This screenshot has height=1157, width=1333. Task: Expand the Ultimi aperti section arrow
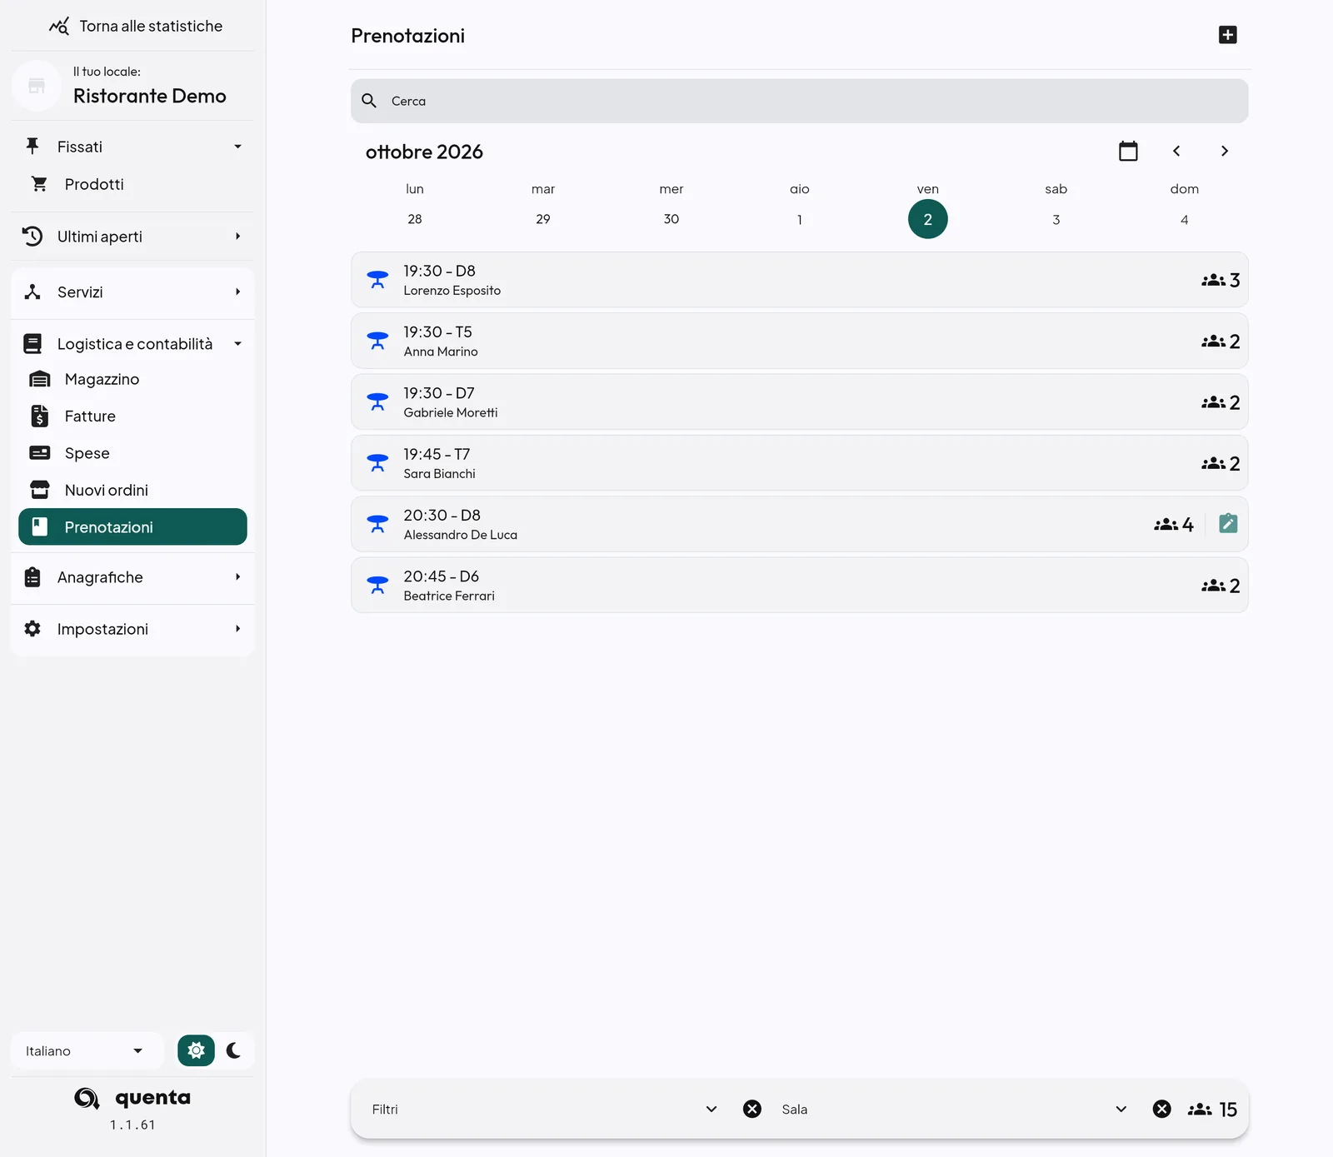[237, 237]
